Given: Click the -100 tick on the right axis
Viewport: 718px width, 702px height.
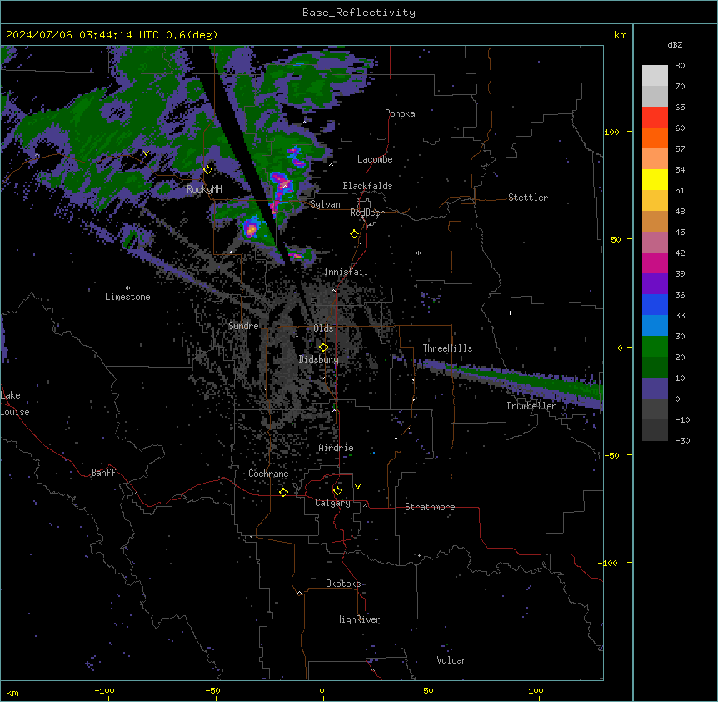Looking at the screenshot, I should 609,563.
